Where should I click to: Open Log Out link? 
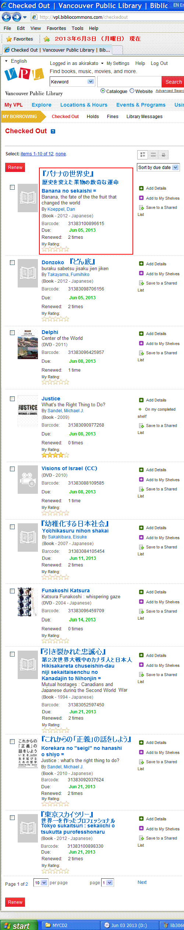tap(159, 63)
